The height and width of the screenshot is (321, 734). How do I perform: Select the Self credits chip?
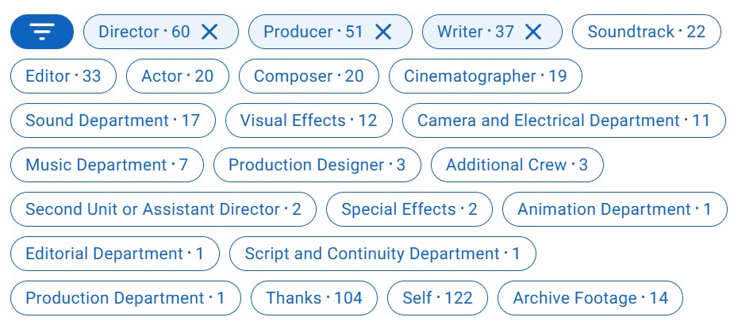[437, 298]
